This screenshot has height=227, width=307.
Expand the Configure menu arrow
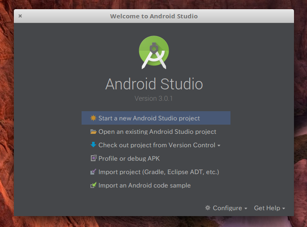246,209
